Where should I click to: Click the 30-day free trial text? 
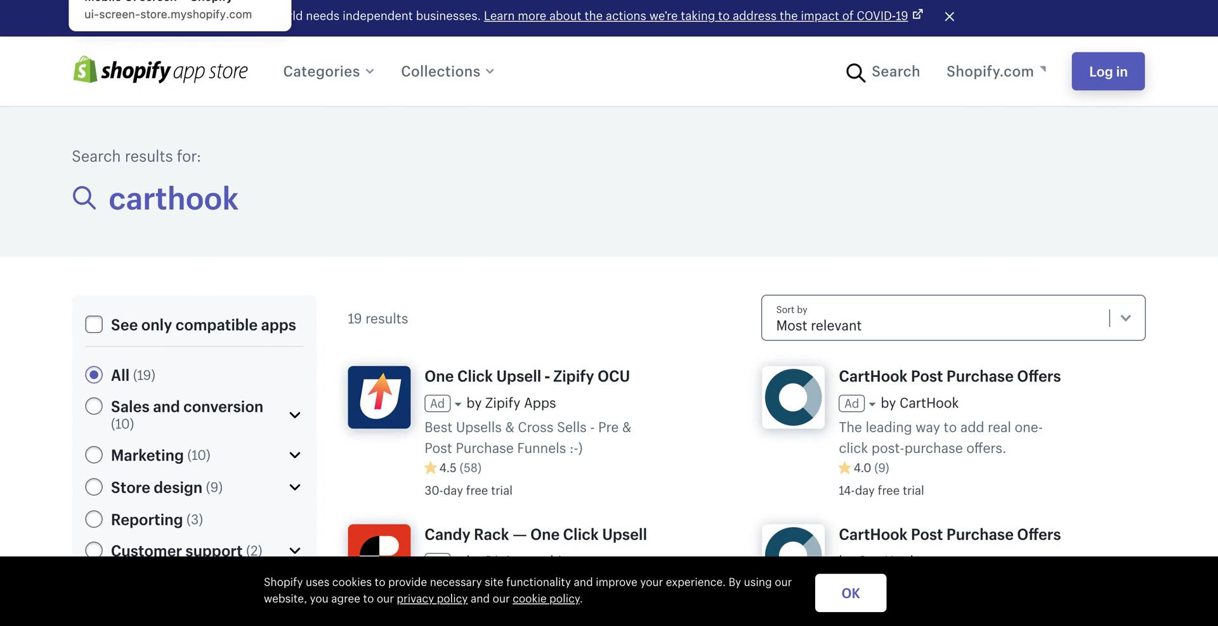[468, 490]
